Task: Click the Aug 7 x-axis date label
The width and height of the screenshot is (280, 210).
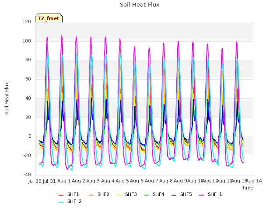Action: tap(151, 181)
